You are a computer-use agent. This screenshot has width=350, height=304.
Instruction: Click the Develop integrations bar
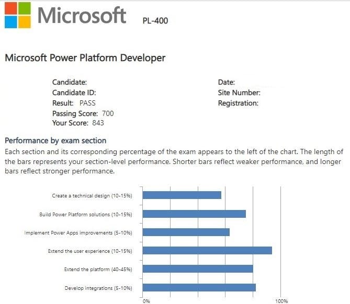(x=199, y=288)
